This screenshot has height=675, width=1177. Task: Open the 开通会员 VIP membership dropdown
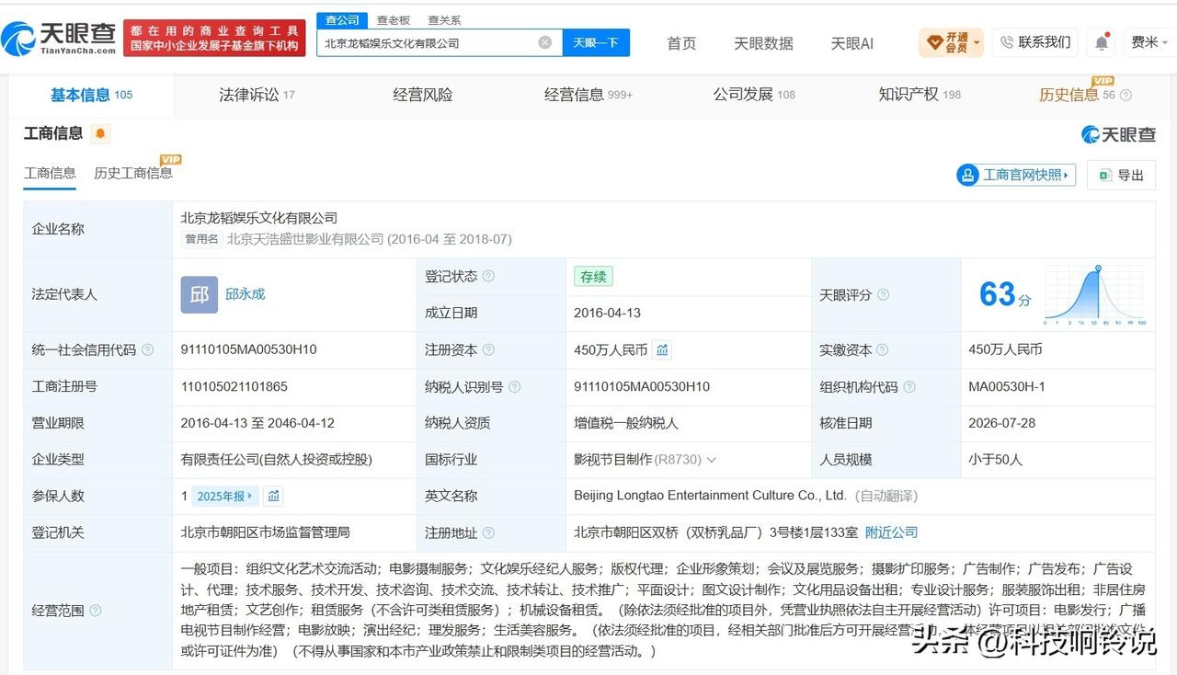click(951, 42)
